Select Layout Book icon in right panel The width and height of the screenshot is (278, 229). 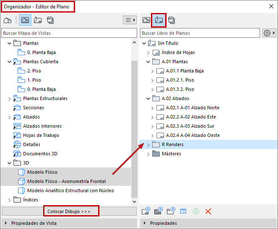pyautogui.click(x=158, y=20)
